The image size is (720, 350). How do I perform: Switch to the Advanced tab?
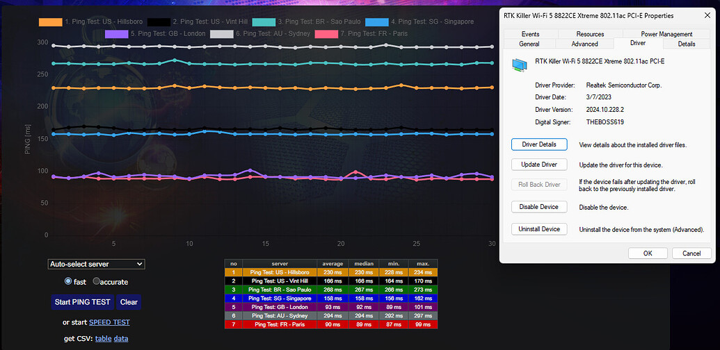click(584, 44)
